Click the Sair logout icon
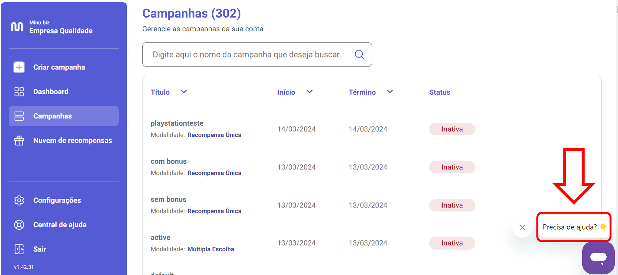618x275 pixels. (19, 249)
